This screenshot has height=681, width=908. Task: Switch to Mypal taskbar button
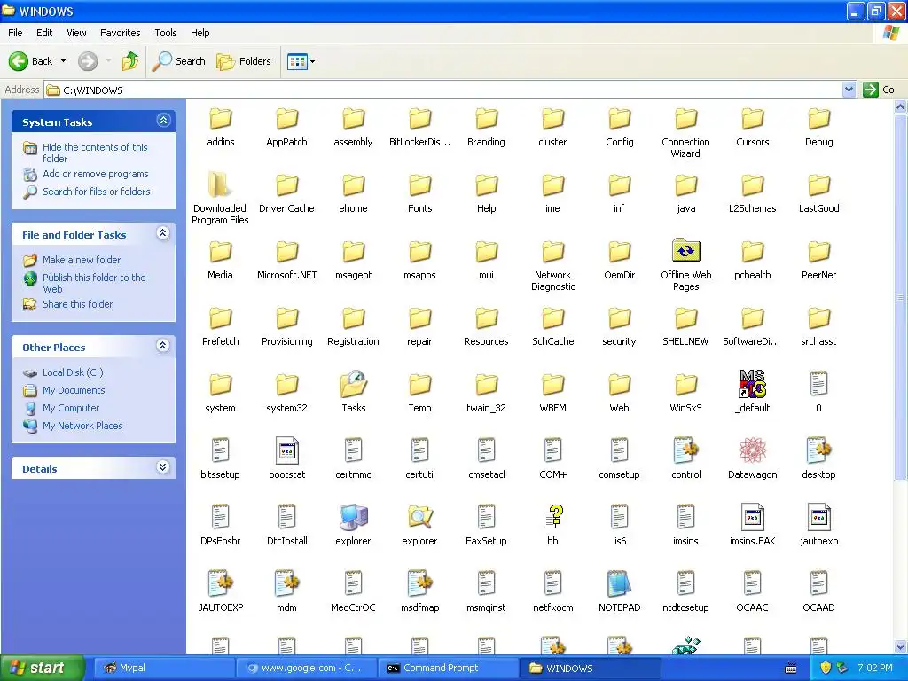pos(163,668)
